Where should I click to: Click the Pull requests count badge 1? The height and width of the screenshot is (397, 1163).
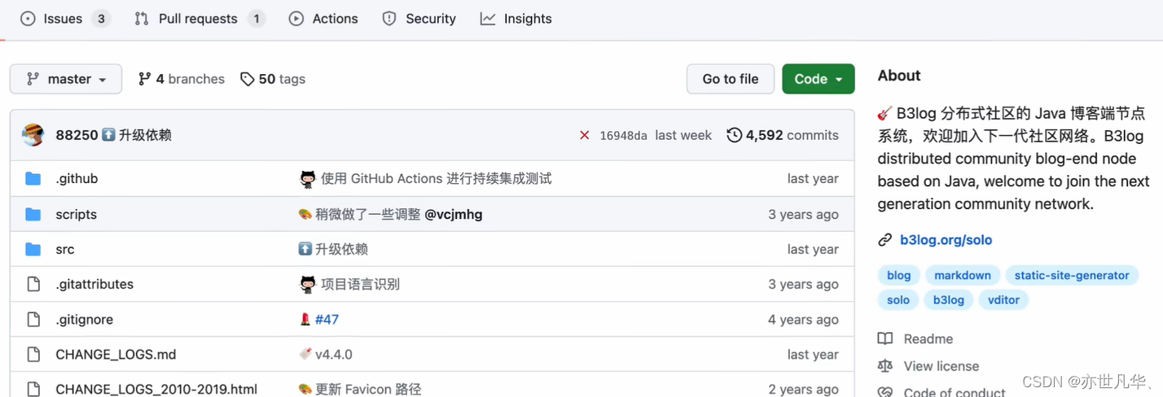pyautogui.click(x=257, y=19)
